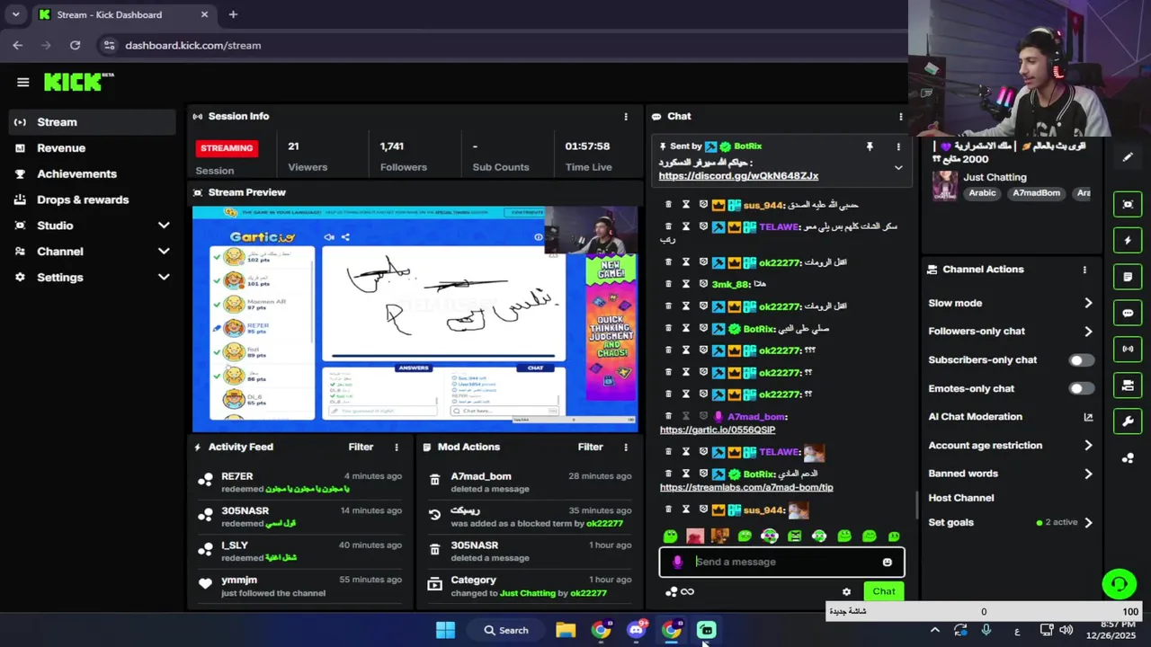Open Banned words arrow
The width and height of the screenshot is (1151, 647).
pyautogui.click(x=1088, y=474)
